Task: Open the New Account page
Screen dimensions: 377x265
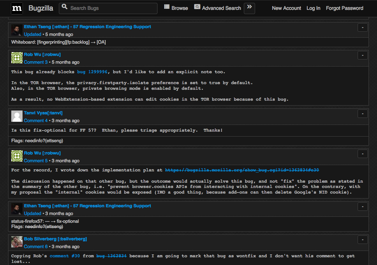Action: point(286,8)
